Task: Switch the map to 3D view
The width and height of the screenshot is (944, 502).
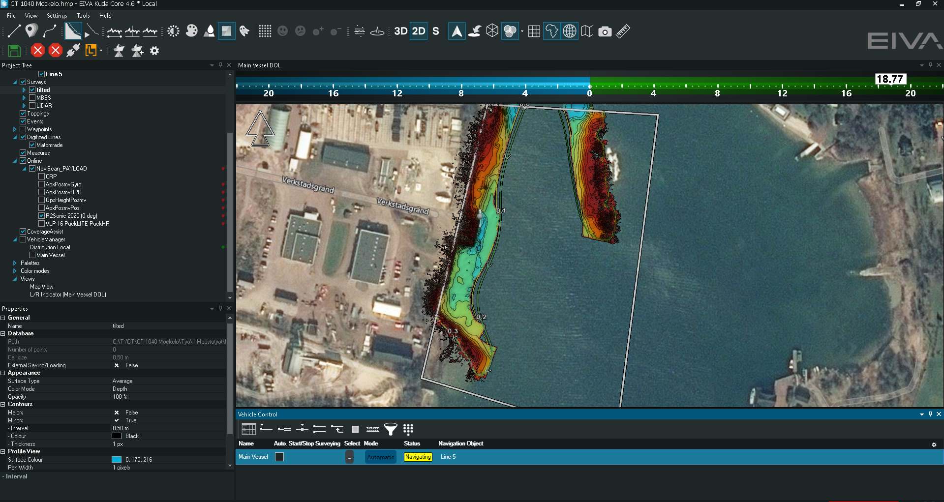Action: (x=400, y=31)
